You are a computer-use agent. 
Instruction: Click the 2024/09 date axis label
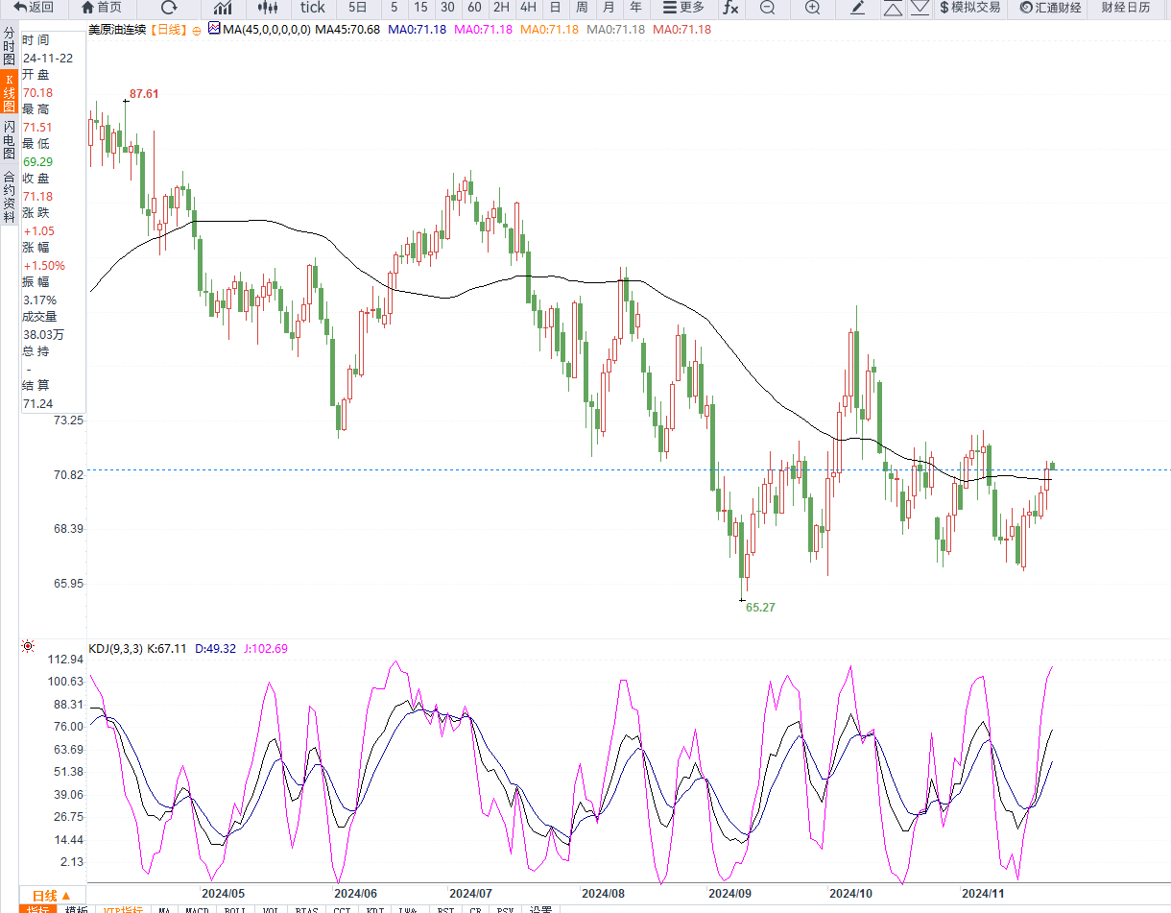pos(729,892)
